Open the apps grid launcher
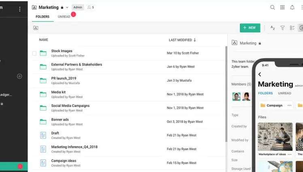The width and height of the screenshot is (303, 172). coord(282,7)
